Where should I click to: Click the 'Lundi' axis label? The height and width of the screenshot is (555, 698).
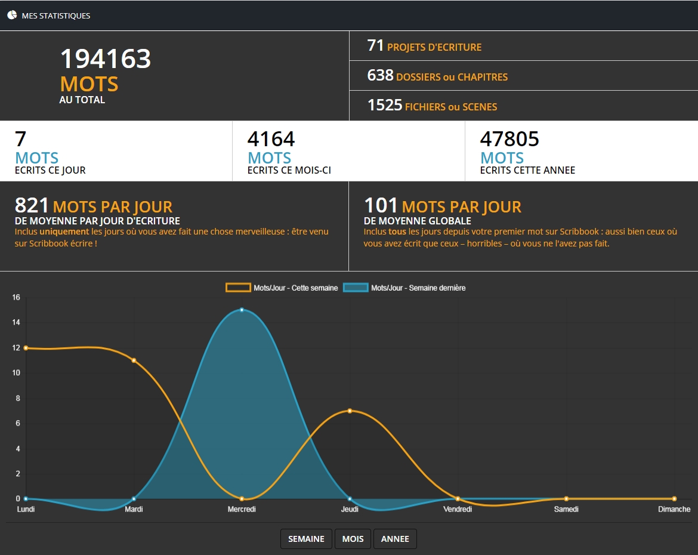[26, 509]
